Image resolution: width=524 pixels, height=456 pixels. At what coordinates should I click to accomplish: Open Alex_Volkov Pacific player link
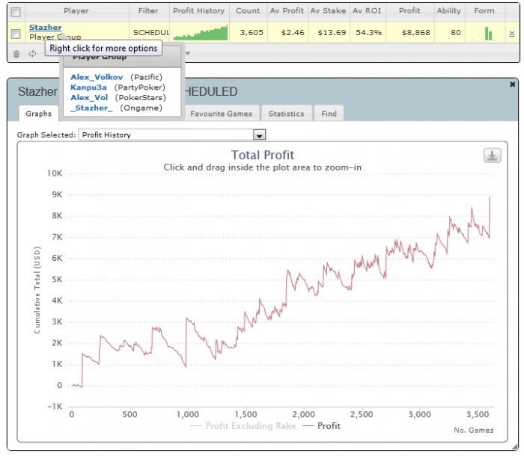click(x=98, y=77)
